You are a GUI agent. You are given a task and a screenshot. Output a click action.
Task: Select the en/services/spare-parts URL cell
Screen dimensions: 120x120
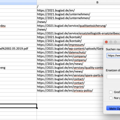[x=70, y=75]
